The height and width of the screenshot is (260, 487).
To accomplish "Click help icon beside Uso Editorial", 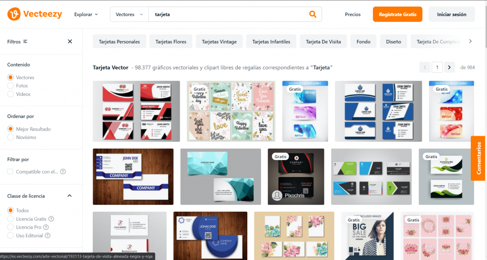I will (47, 235).
